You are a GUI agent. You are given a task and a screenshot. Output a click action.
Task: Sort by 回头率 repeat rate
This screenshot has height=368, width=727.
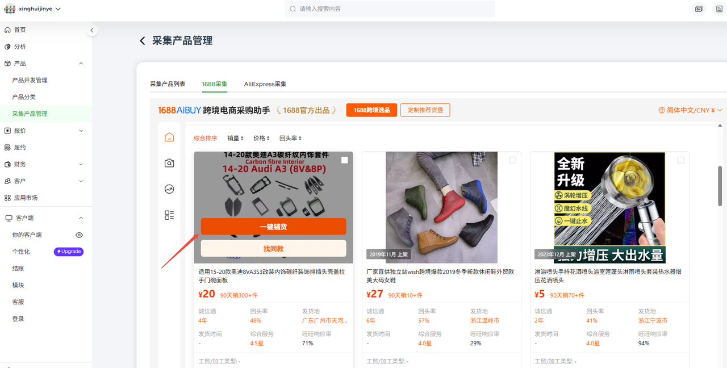point(290,138)
